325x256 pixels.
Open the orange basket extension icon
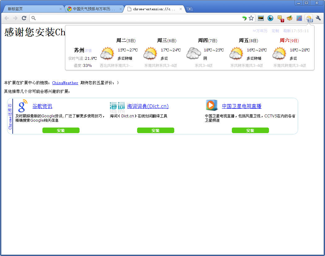[x=289, y=18]
